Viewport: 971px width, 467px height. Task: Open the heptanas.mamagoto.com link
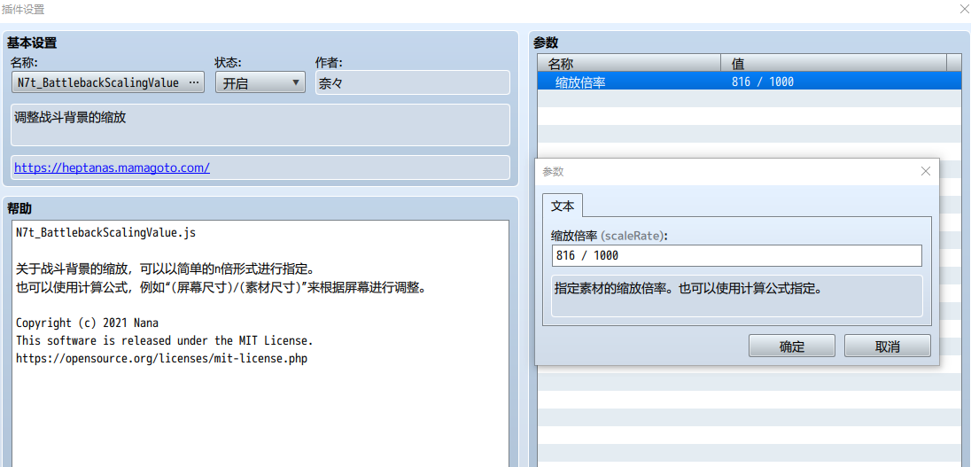click(113, 167)
